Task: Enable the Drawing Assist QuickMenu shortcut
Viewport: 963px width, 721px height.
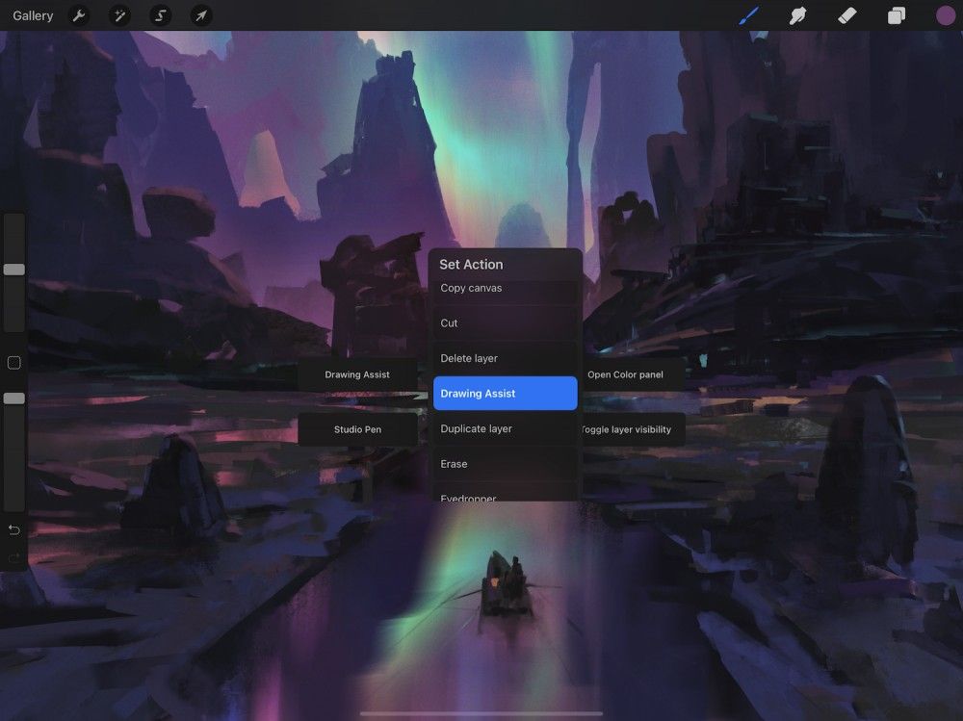Action: (505, 393)
